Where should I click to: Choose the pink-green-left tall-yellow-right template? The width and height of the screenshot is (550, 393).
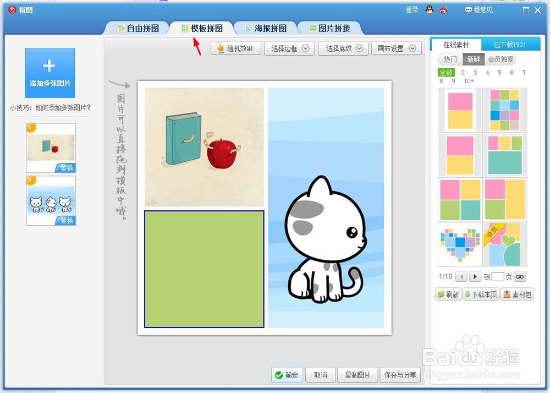click(x=505, y=200)
